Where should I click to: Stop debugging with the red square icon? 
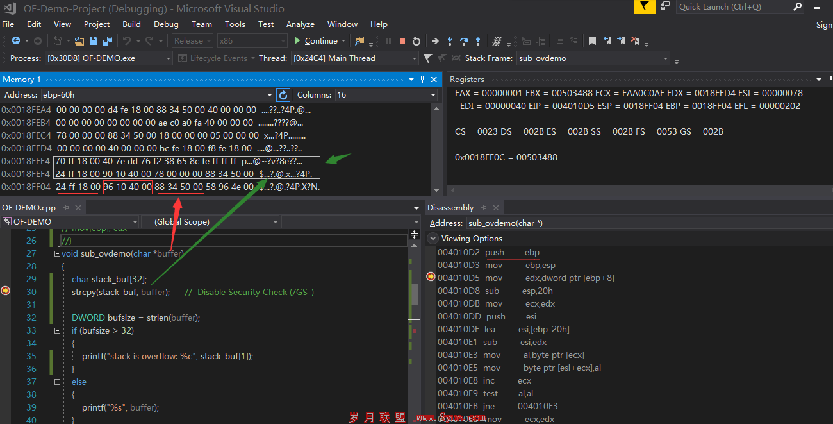click(x=402, y=41)
